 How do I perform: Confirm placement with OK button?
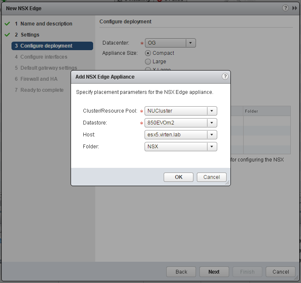179,177
